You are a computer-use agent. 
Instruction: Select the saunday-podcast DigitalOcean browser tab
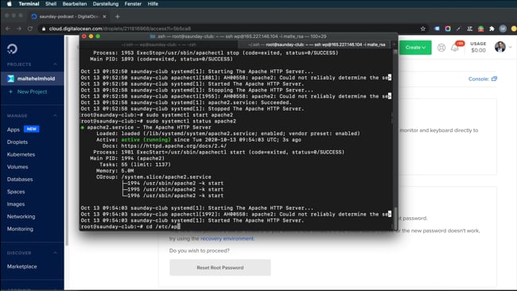[69, 16]
